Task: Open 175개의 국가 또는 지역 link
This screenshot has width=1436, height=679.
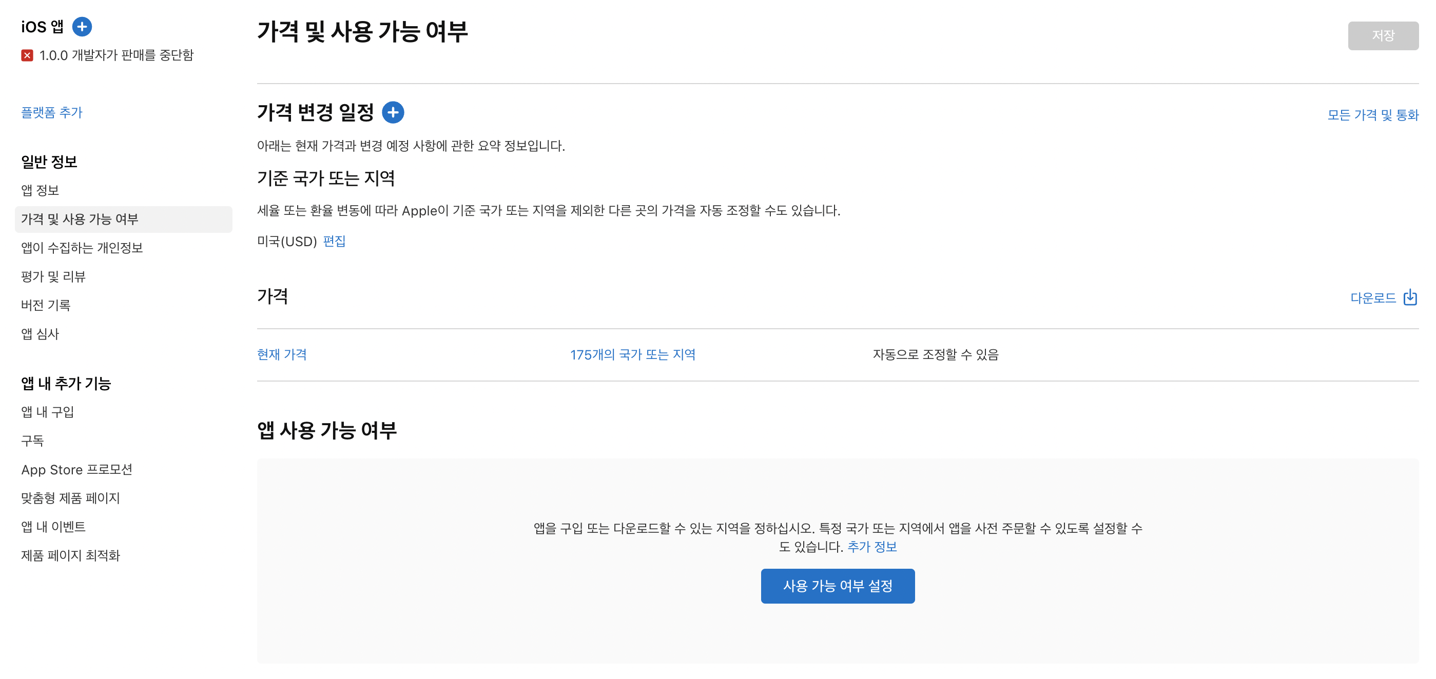Action: coord(632,354)
